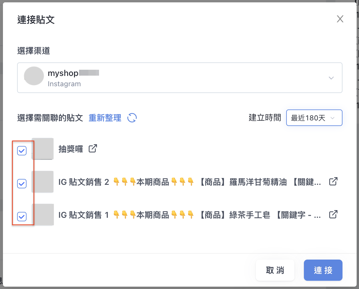This screenshot has height=289, width=359.
Task: Uncheck the IG 貼文銷售 2 checkbox
Action: tap(22, 184)
